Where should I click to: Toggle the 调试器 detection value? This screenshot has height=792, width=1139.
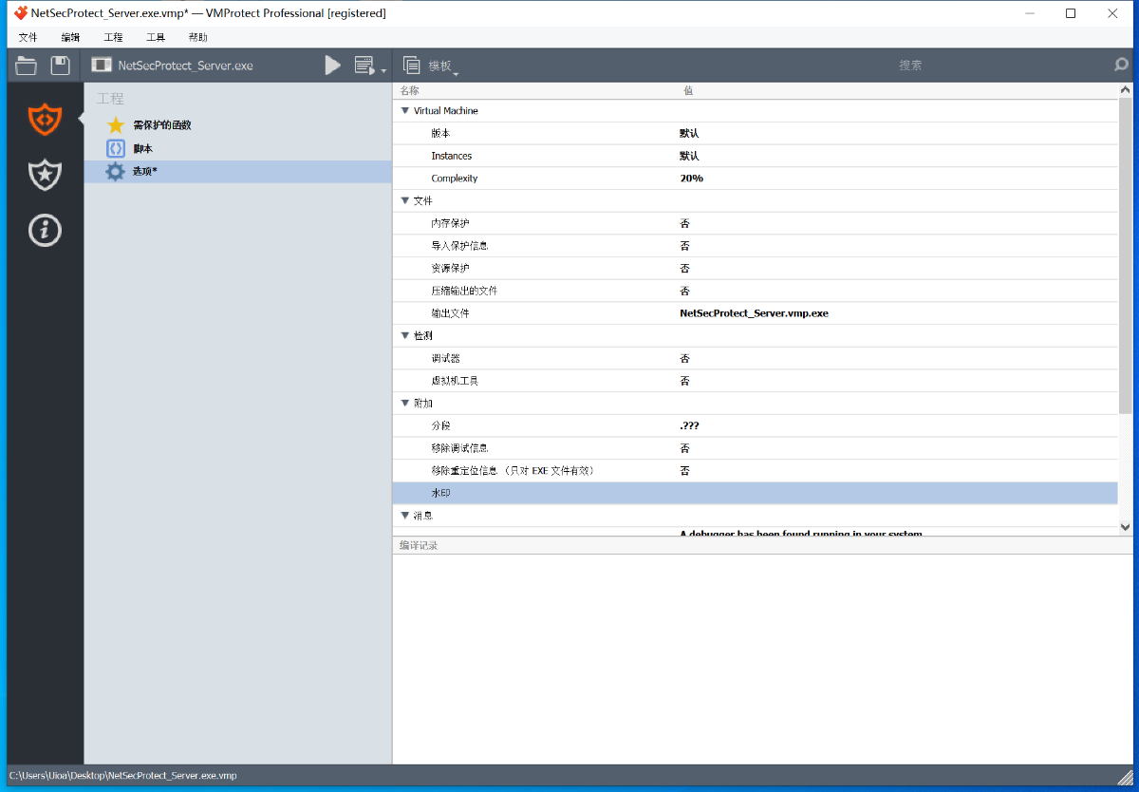(x=684, y=358)
